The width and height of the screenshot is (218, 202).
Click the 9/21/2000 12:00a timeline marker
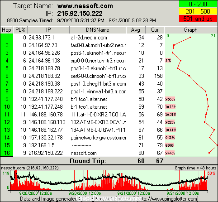coord(133,193)
